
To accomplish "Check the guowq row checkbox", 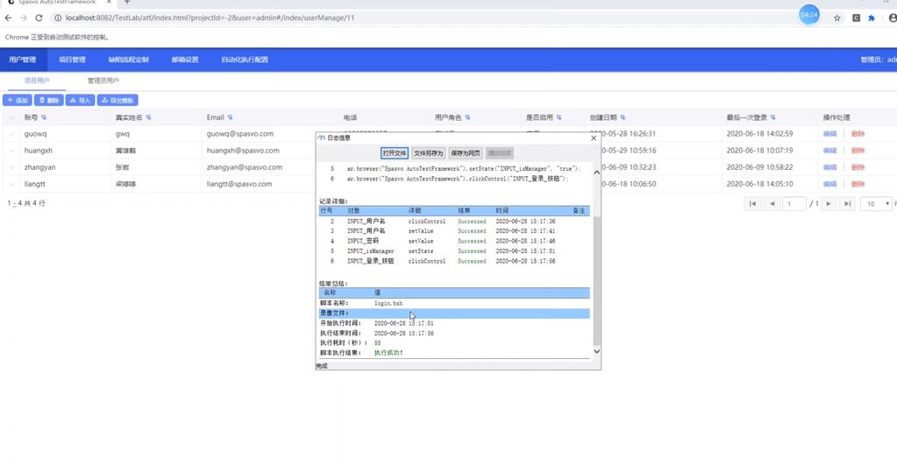I will click(x=12, y=134).
